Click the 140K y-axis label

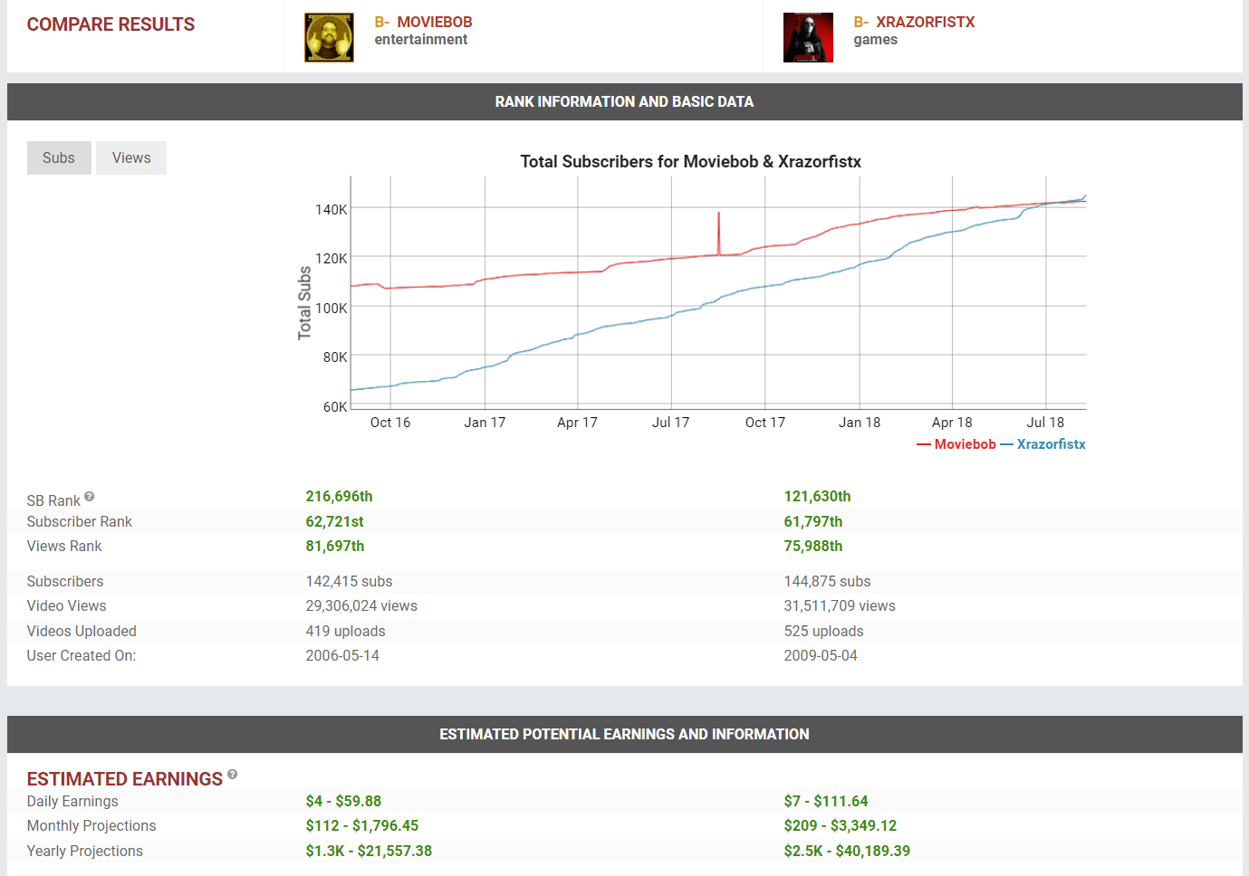(331, 209)
